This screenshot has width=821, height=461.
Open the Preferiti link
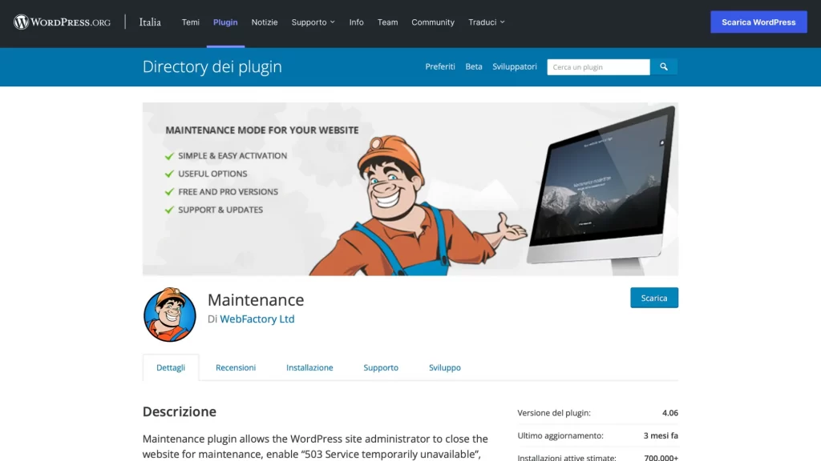click(440, 67)
